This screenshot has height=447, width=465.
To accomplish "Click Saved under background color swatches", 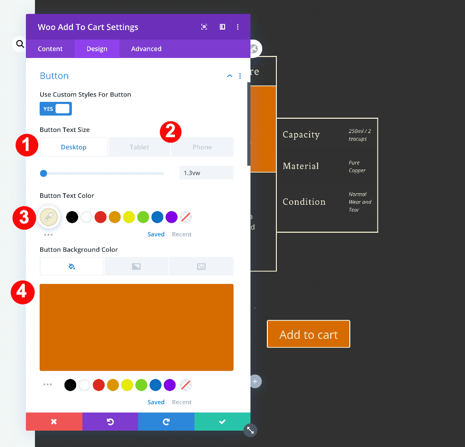I will coord(156,402).
